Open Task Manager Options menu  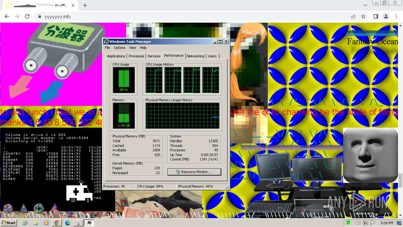pos(119,48)
